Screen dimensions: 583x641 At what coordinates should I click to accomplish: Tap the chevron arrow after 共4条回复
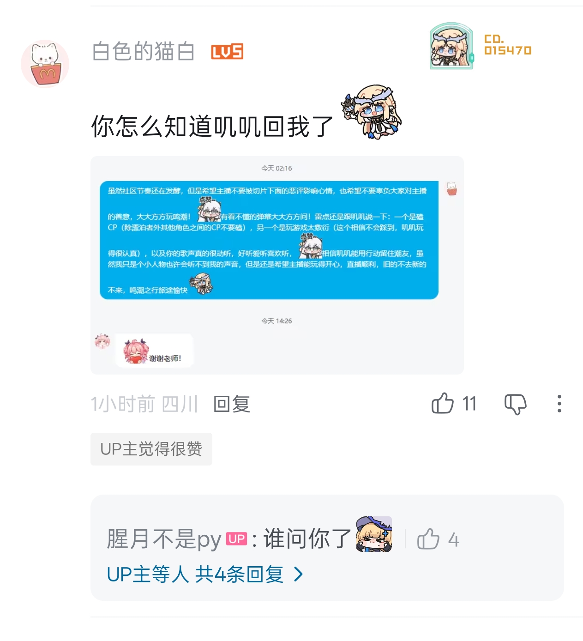[299, 574]
